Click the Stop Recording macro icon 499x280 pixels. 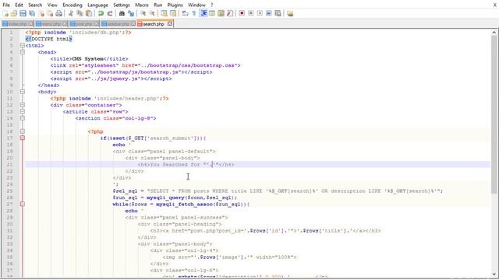pos(251,13)
